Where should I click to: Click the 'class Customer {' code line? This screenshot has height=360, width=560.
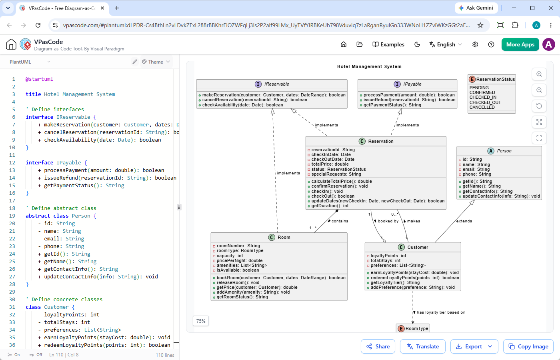pyautogui.click(x=50, y=307)
